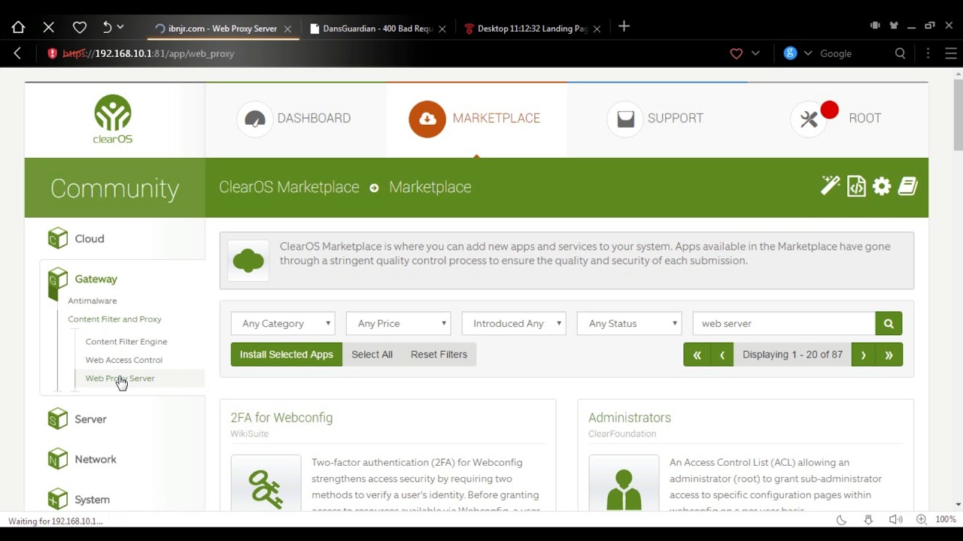This screenshot has width=963, height=541.
Task: Switch to DansGuardian 400 Bad Request tab
Action: pos(376,29)
